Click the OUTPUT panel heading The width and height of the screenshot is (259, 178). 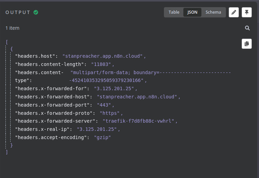click(18, 12)
